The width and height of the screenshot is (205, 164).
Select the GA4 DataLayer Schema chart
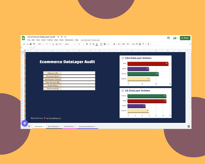pos(146,71)
